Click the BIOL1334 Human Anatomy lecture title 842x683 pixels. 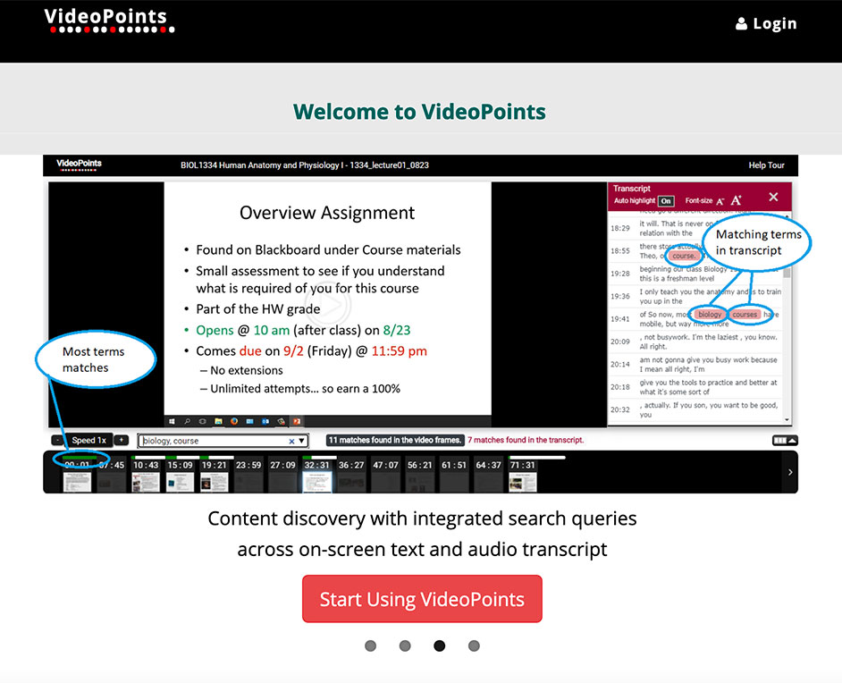point(305,165)
